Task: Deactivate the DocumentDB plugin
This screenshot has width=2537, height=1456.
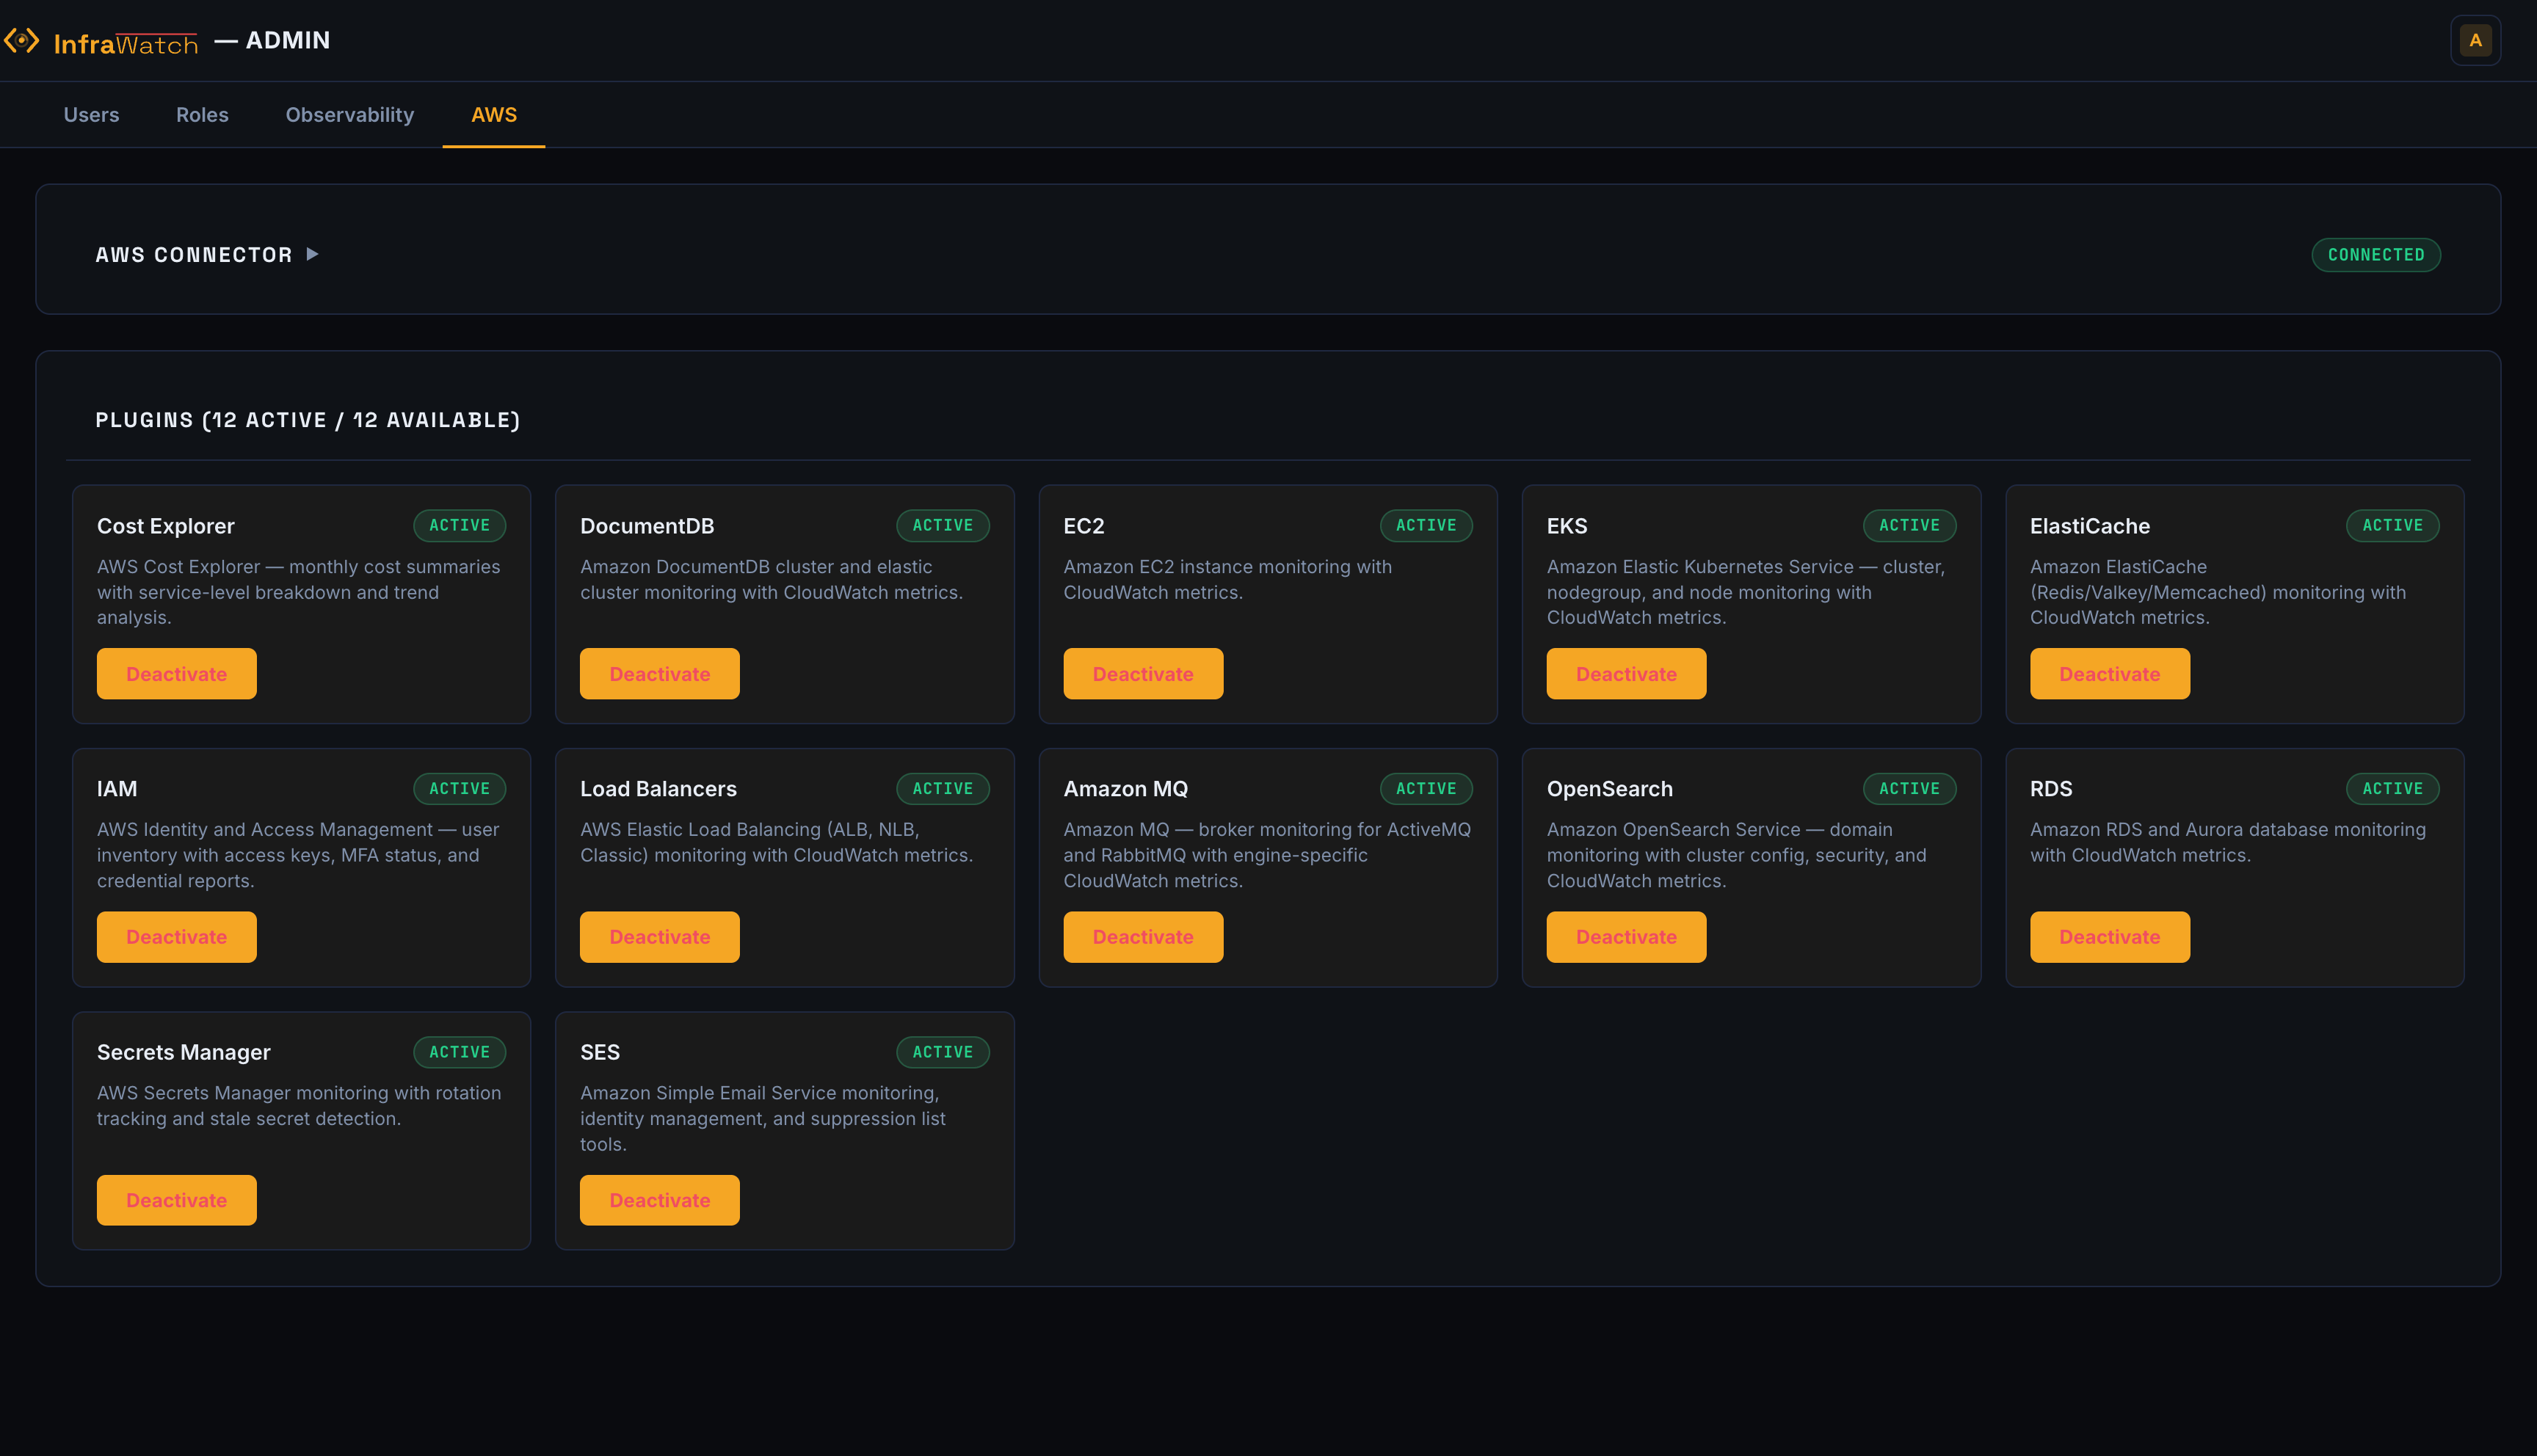Action: coord(659,673)
